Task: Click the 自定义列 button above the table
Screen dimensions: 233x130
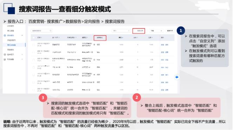Action: pyautogui.click(x=139, y=31)
